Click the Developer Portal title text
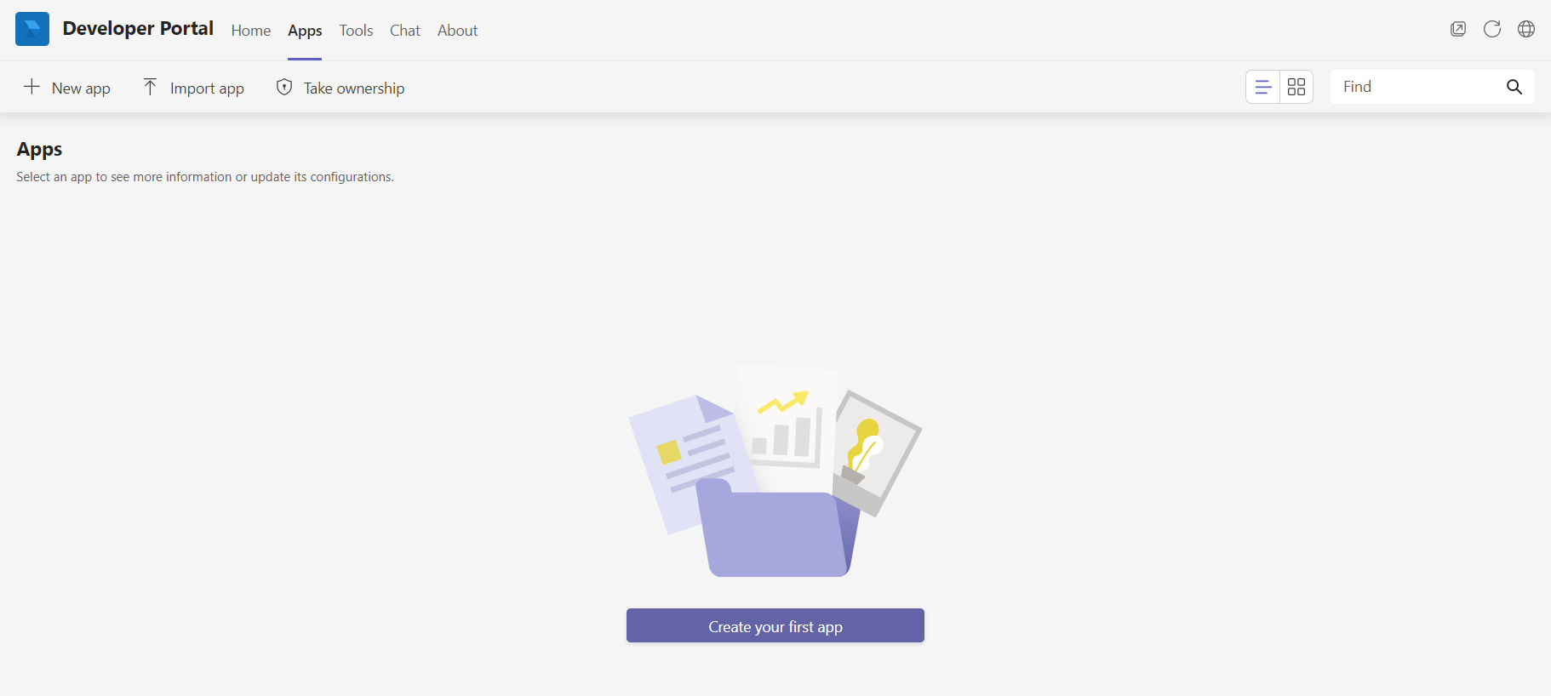This screenshot has width=1551, height=696. coord(138,29)
